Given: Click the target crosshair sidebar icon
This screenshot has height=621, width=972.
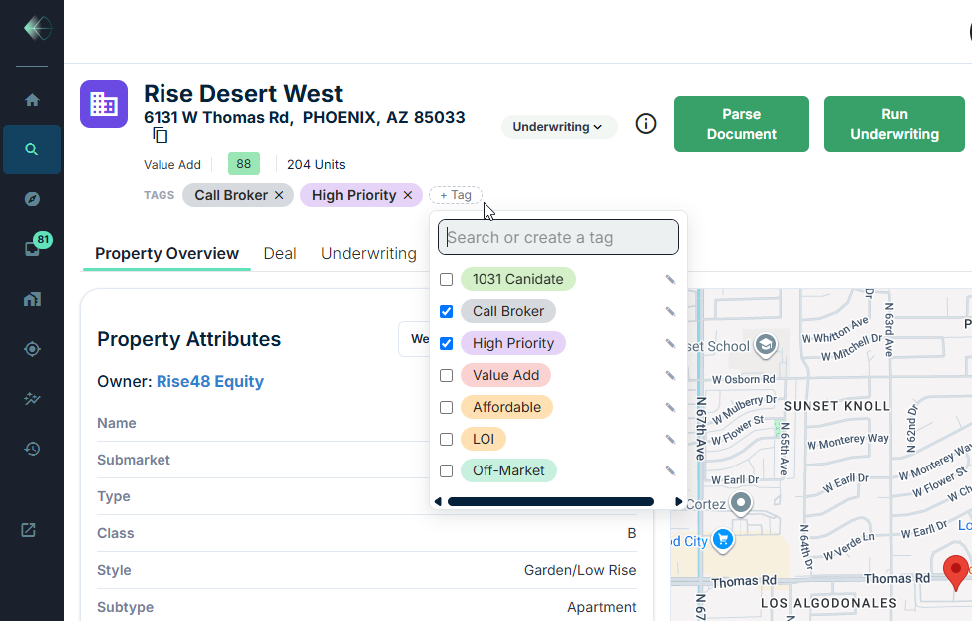Looking at the screenshot, I should (32, 349).
